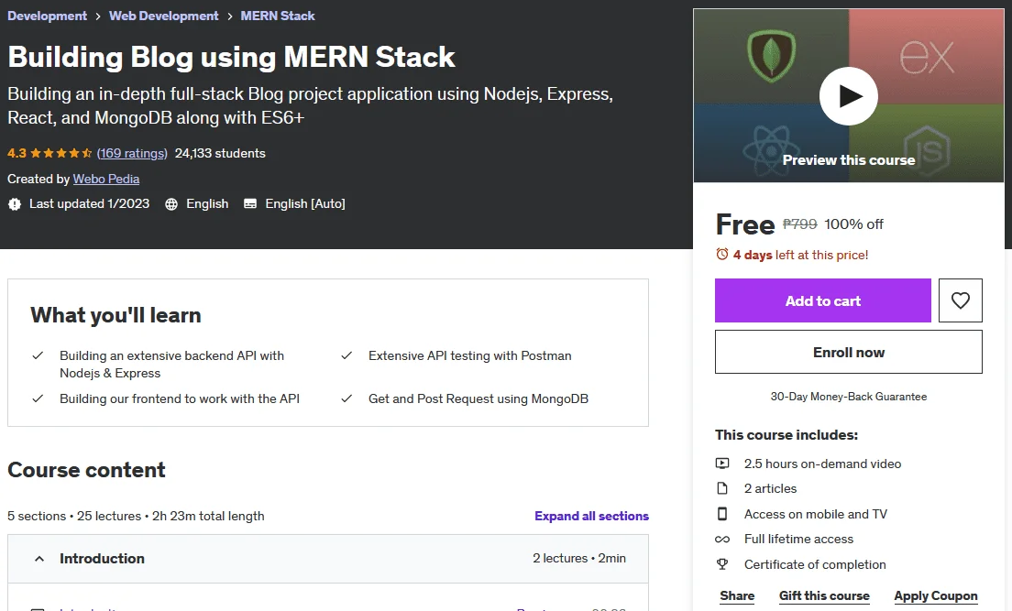This screenshot has height=611, width=1012.
Task: Click 2.5 hours on-demand video text
Action: tap(823, 464)
